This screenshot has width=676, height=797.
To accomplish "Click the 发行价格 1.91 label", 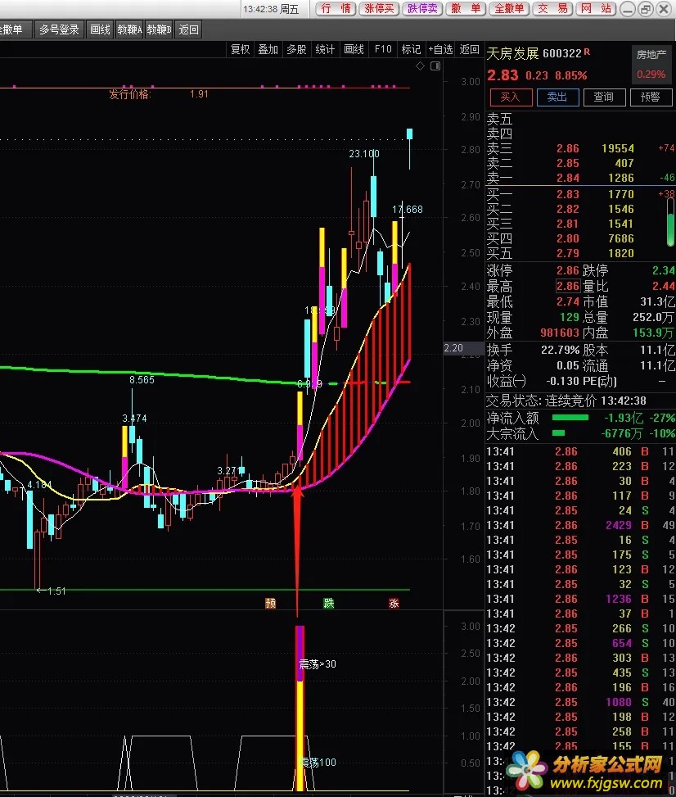I will point(159,94).
